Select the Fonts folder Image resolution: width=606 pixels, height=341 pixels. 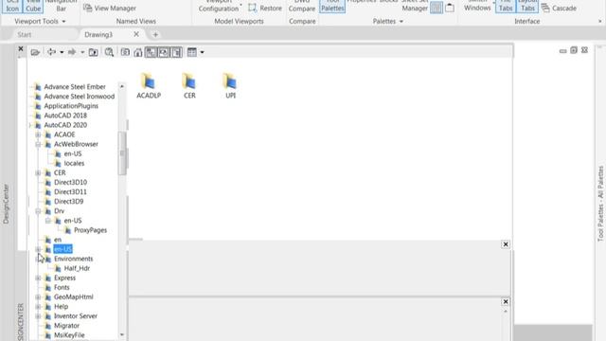[x=62, y=287]
